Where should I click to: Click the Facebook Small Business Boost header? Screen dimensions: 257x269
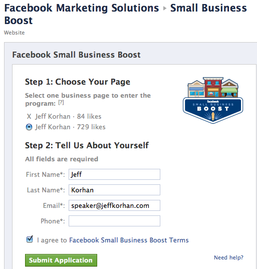[x=76, y=55]
